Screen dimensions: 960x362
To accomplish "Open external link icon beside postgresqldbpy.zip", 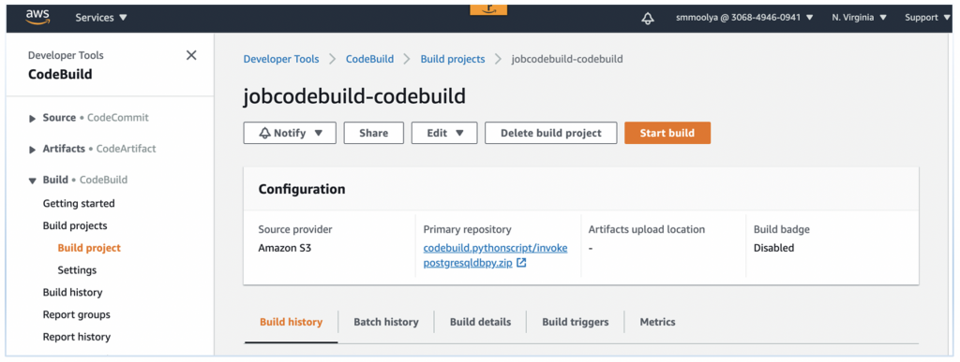I will pyautogui.click(x=521, y=263).
